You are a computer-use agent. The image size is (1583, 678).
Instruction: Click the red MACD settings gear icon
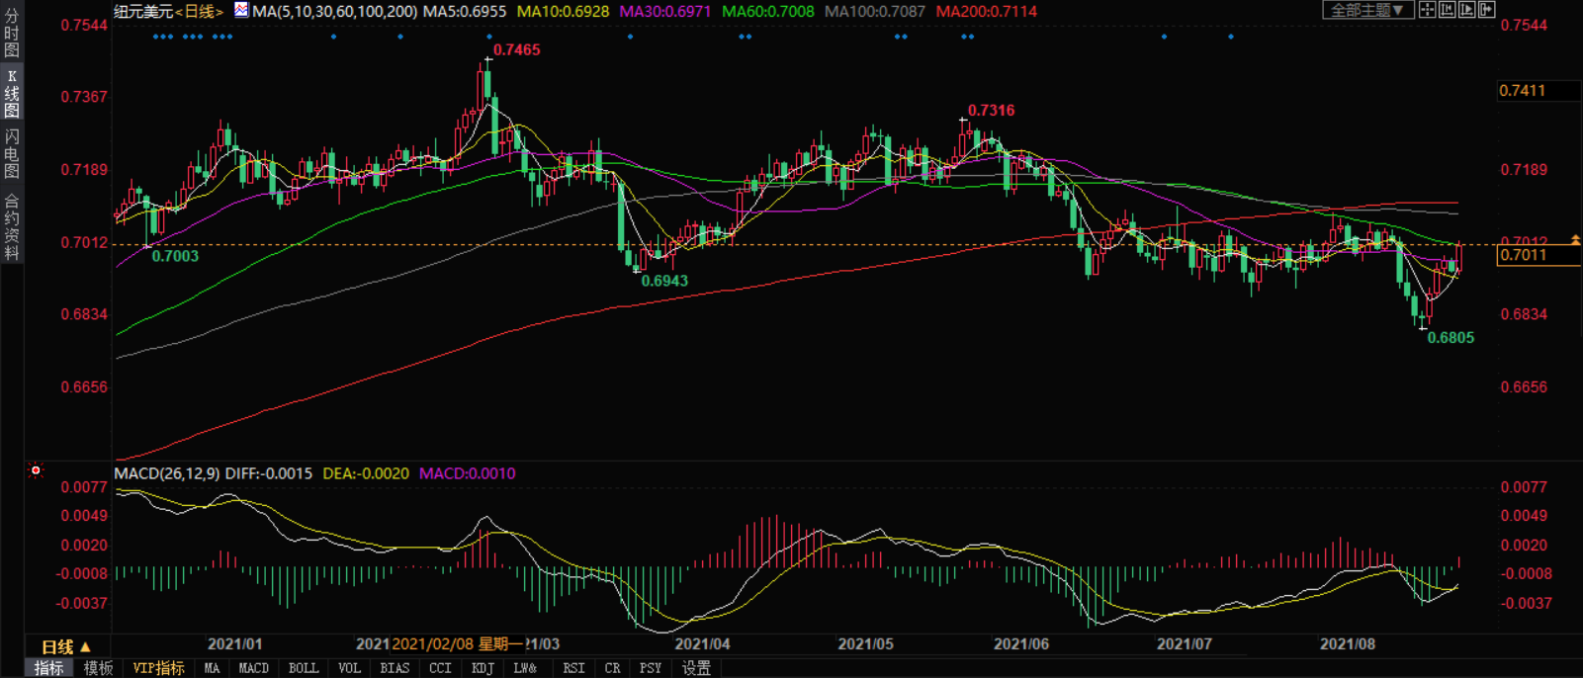tap(36, 470)
